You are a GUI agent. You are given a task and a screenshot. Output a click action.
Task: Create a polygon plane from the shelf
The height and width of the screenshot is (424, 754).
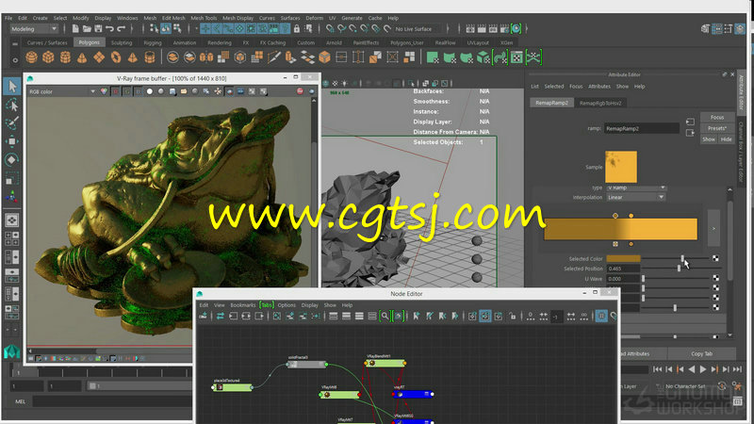pos(99,57)
